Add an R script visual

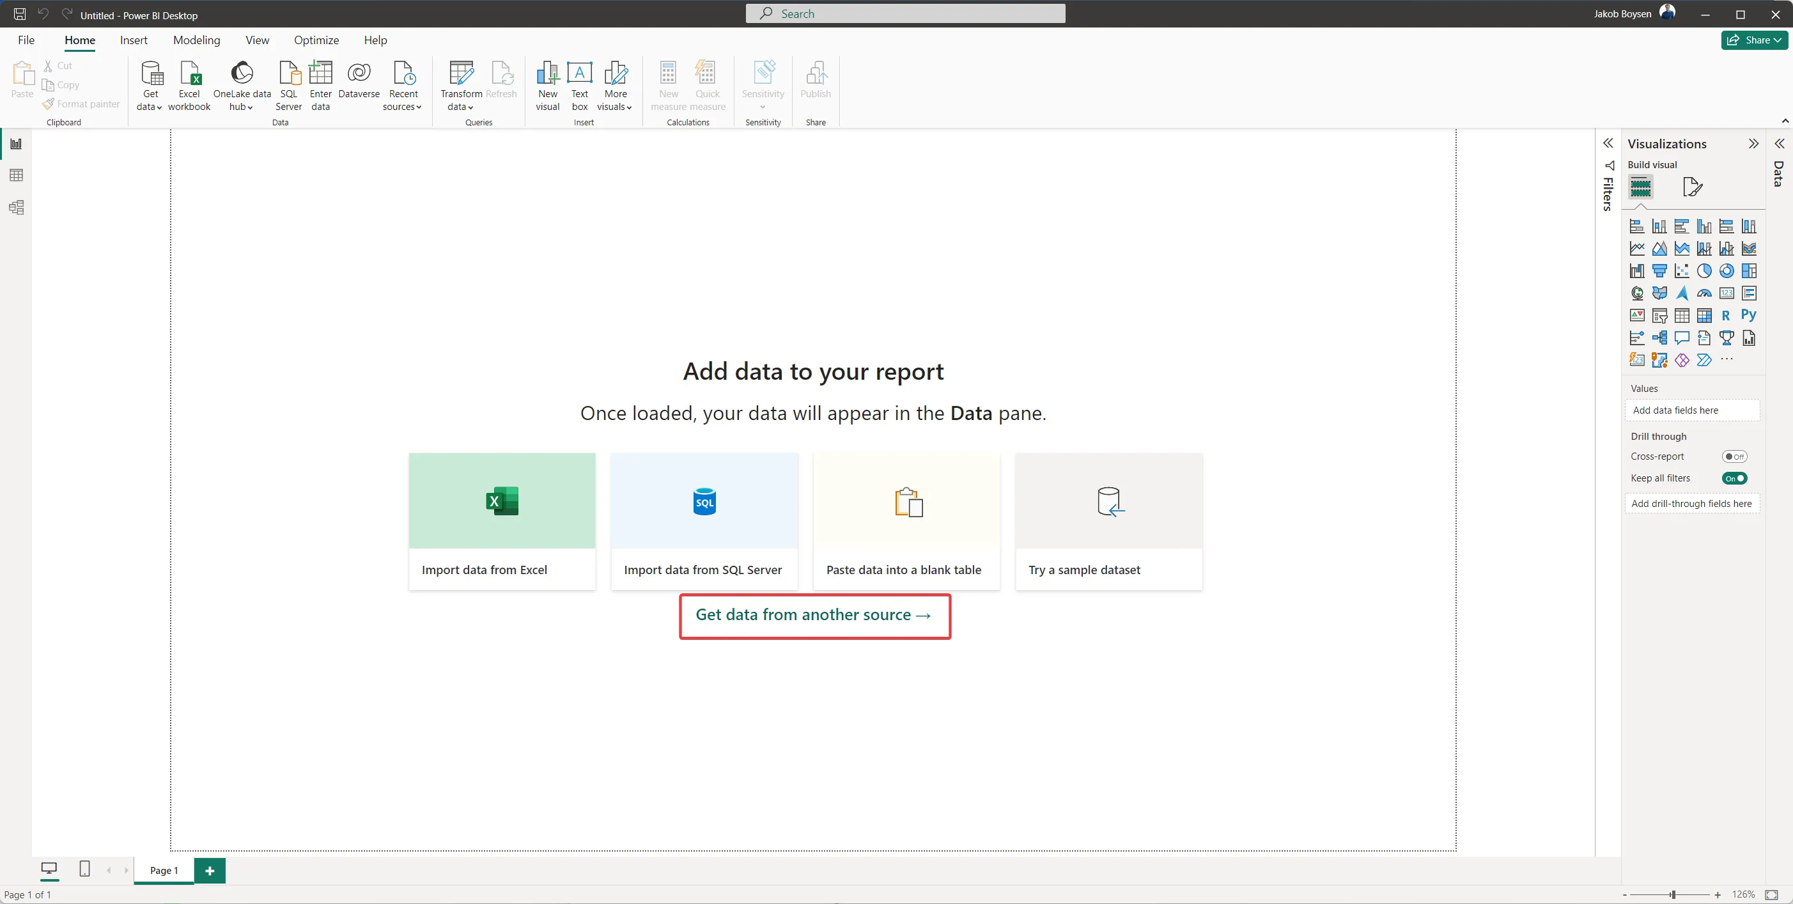1727,316
